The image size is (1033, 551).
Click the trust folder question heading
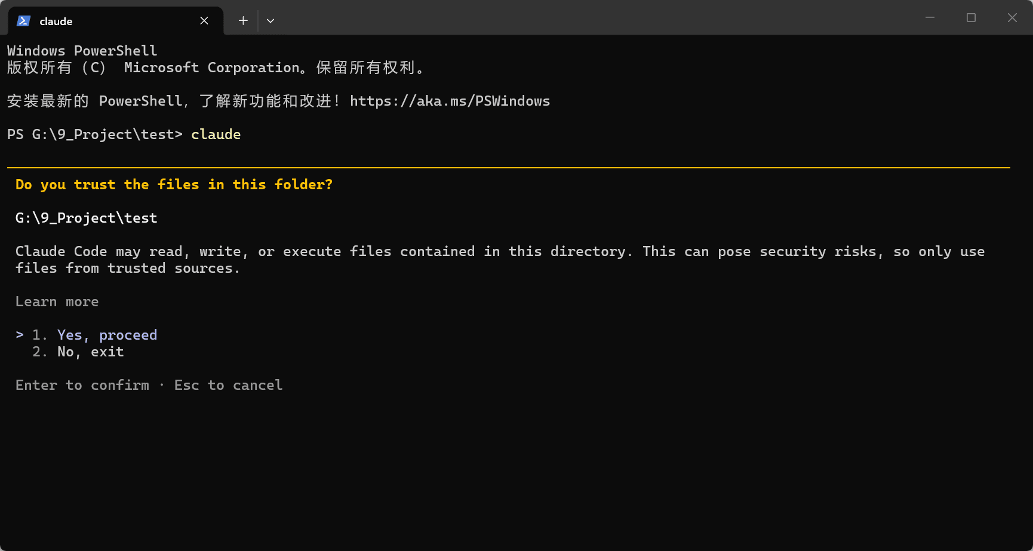pyautogui.click(x=174, y=184)
